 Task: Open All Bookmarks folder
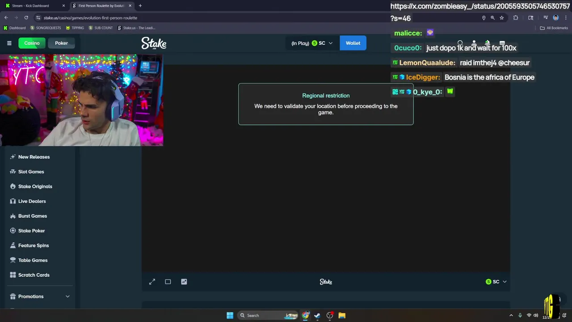(554, 28)
